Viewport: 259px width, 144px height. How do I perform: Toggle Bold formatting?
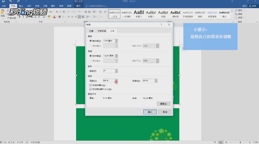(x=20, y=17)
